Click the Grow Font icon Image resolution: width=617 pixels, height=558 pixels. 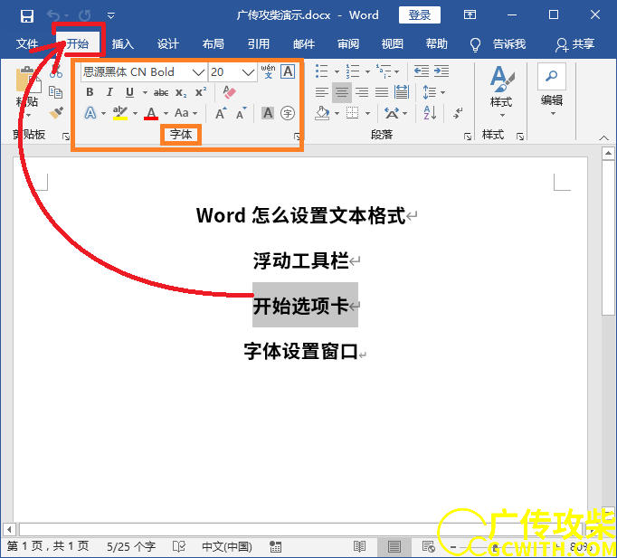point(221,113)
